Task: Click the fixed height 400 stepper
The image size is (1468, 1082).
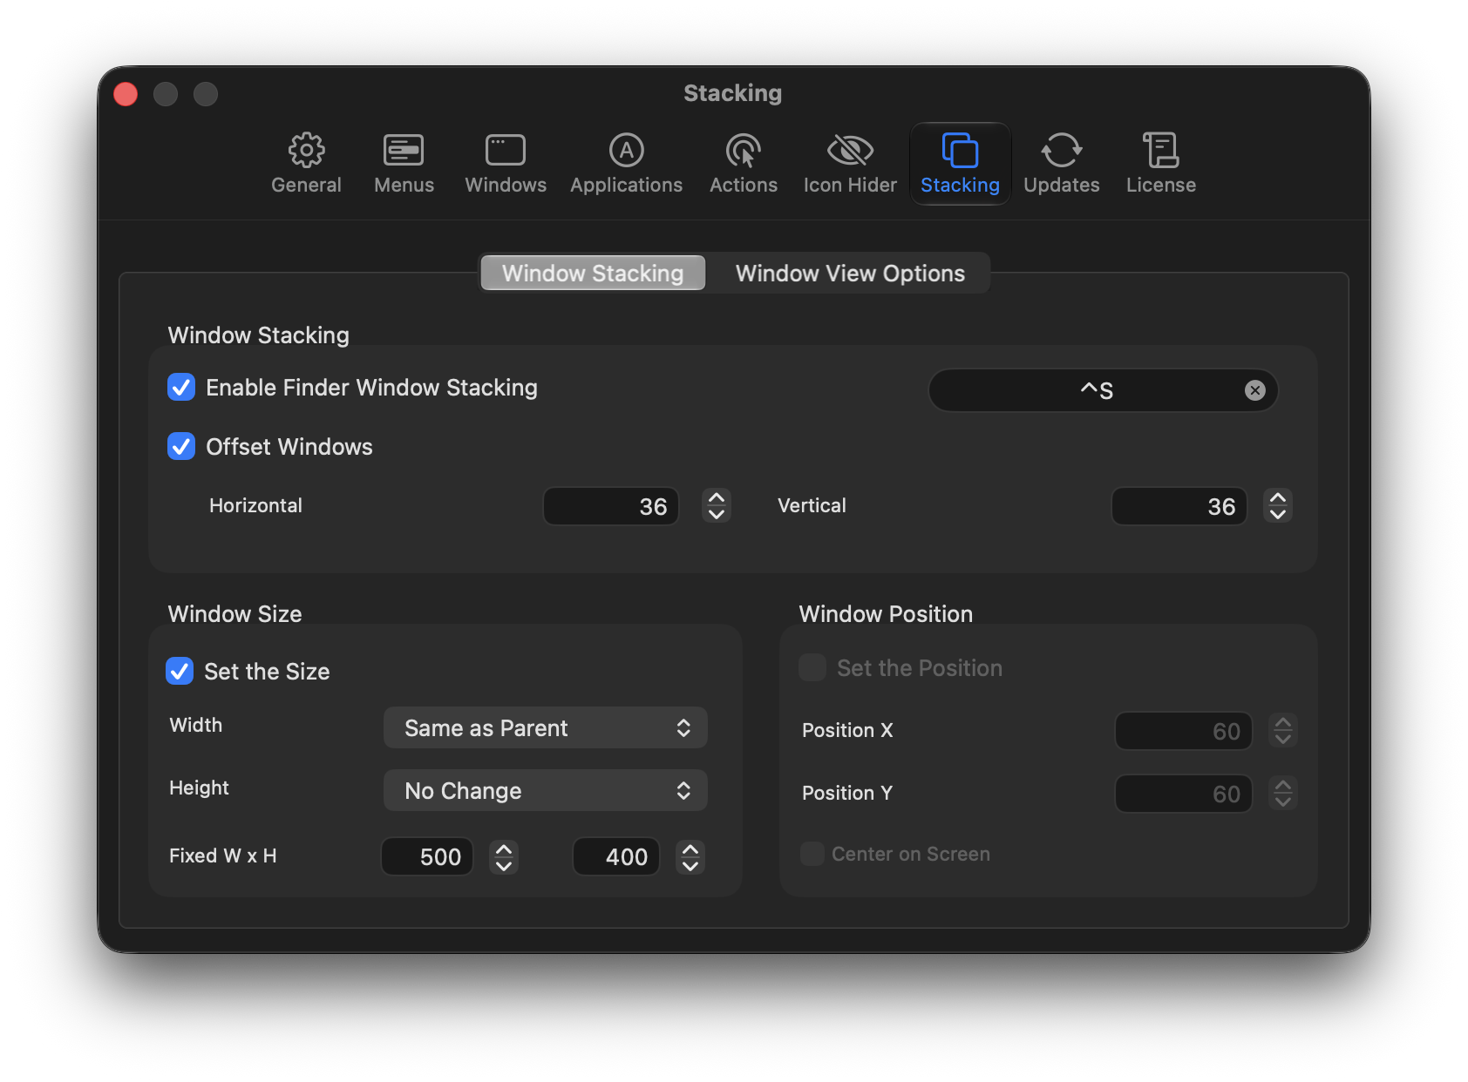Action: tap(690, 856)
